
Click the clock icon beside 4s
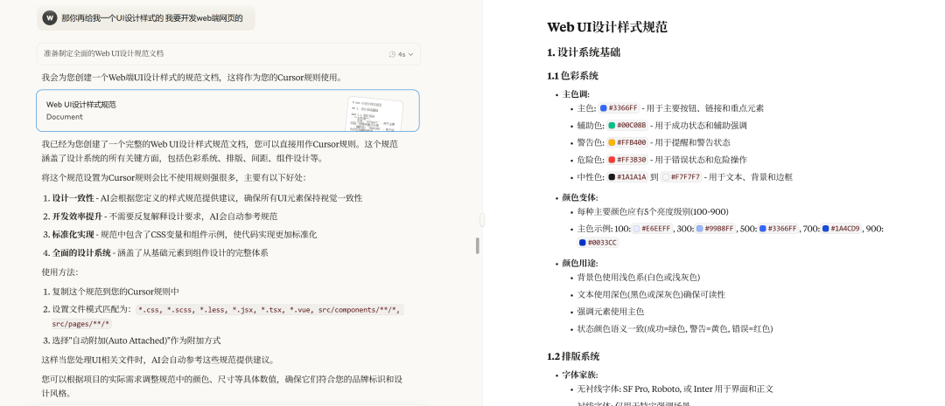tap(393, 54)
